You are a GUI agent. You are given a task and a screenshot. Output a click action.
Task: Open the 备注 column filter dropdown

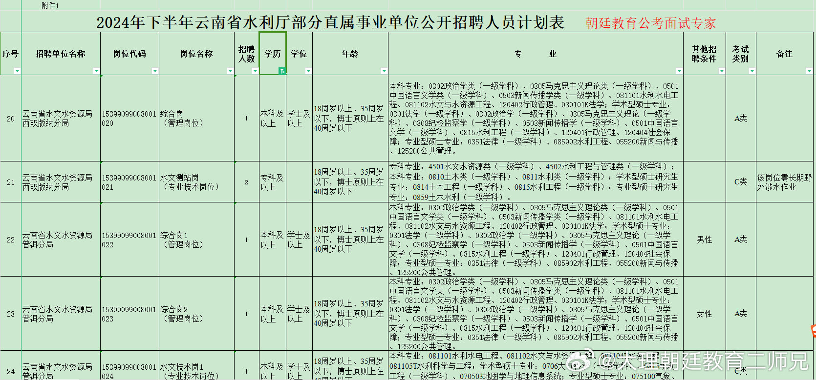pyautogui.click(x=809, y=71)
